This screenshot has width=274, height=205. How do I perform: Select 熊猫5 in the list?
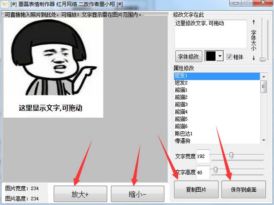point(217,119)
